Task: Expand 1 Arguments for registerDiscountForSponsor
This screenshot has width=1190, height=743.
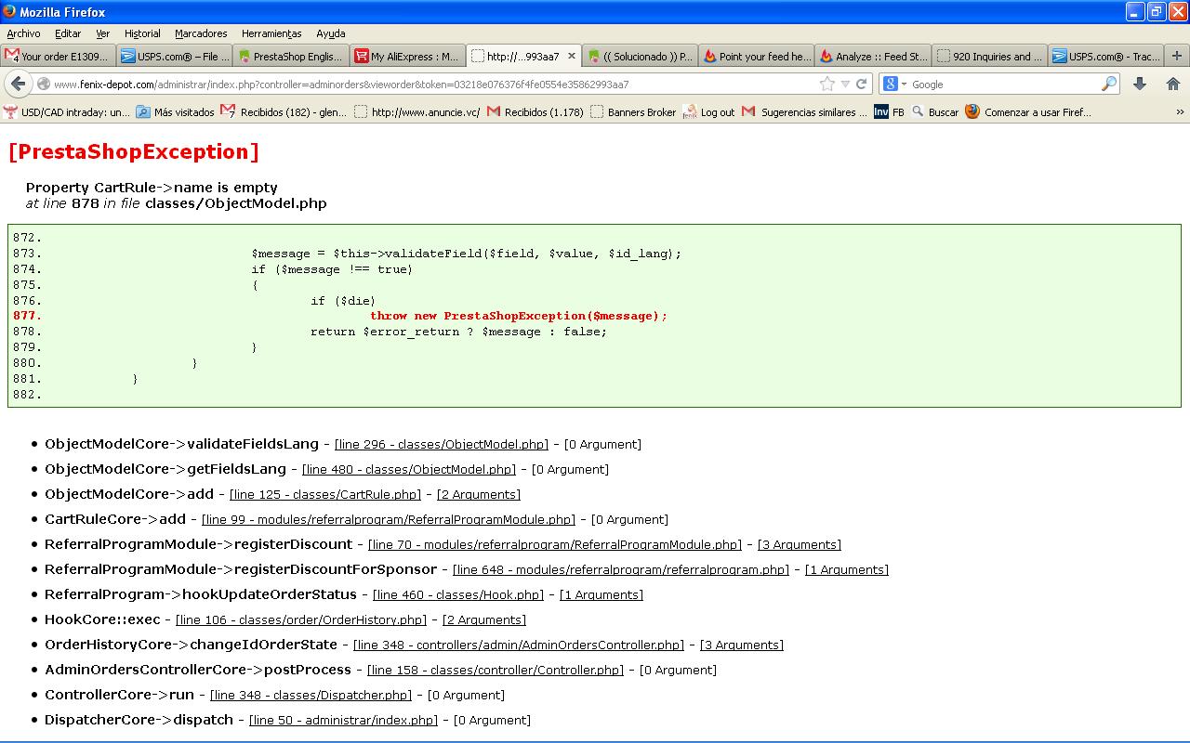Action: coord(847,570)
